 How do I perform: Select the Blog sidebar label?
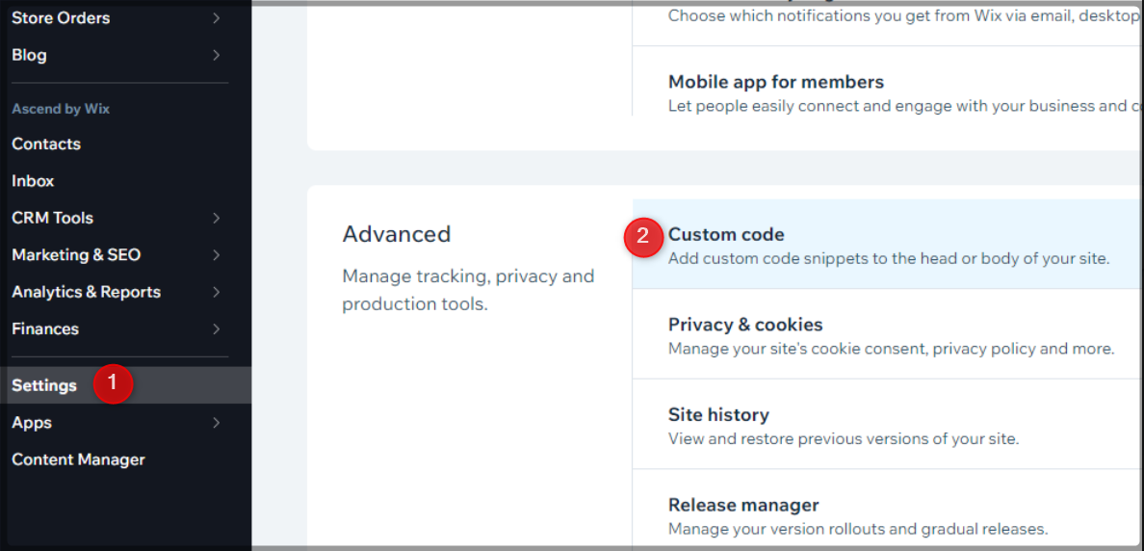coord(29,55)
